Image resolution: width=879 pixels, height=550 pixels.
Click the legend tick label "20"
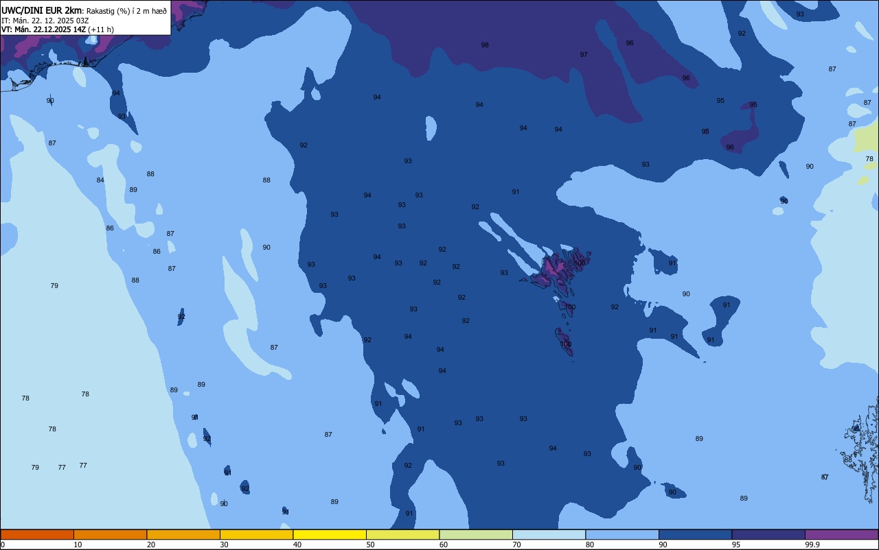[x=151, y=545]
